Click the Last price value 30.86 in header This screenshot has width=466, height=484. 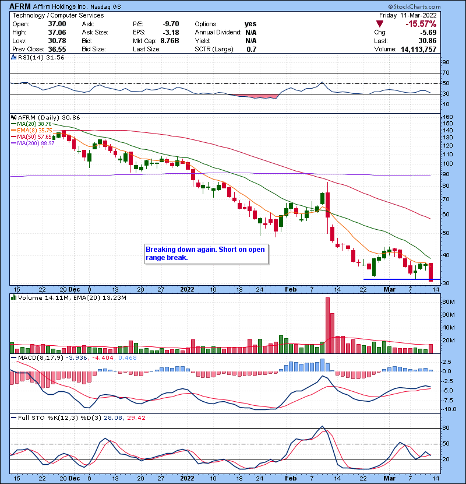427,41
